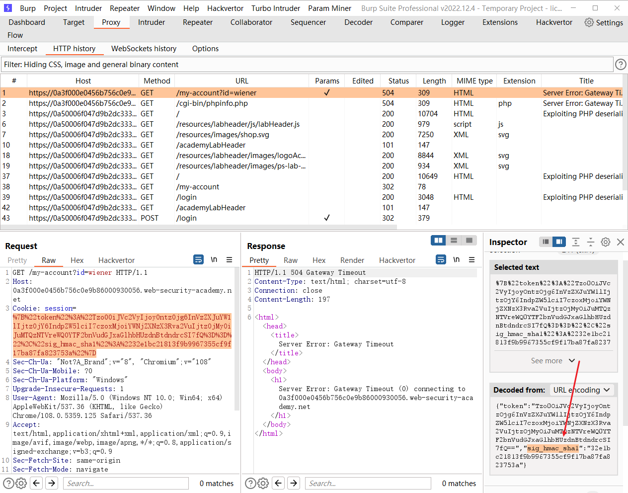Sort history by the MIME type column
The width and height of the screenshot is (628, 493).
474,81
